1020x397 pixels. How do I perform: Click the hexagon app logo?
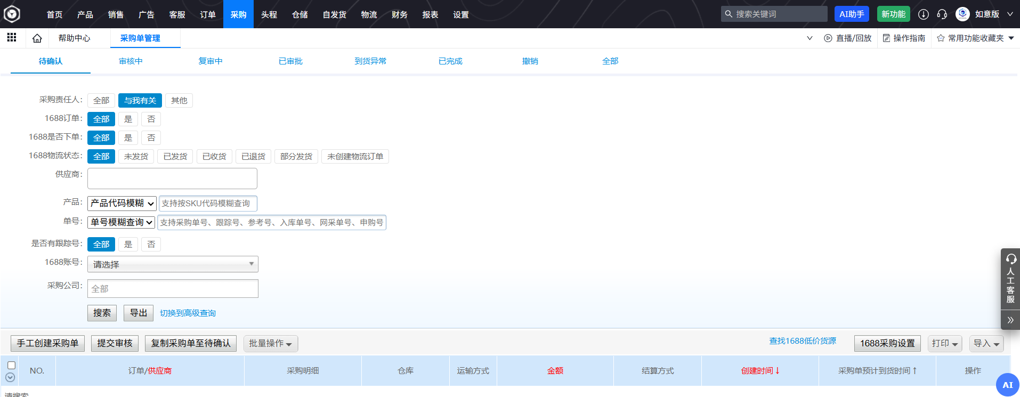12,14
